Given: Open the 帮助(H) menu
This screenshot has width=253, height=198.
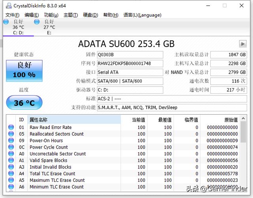Looking at the screenshot, I should coord(111,15).
